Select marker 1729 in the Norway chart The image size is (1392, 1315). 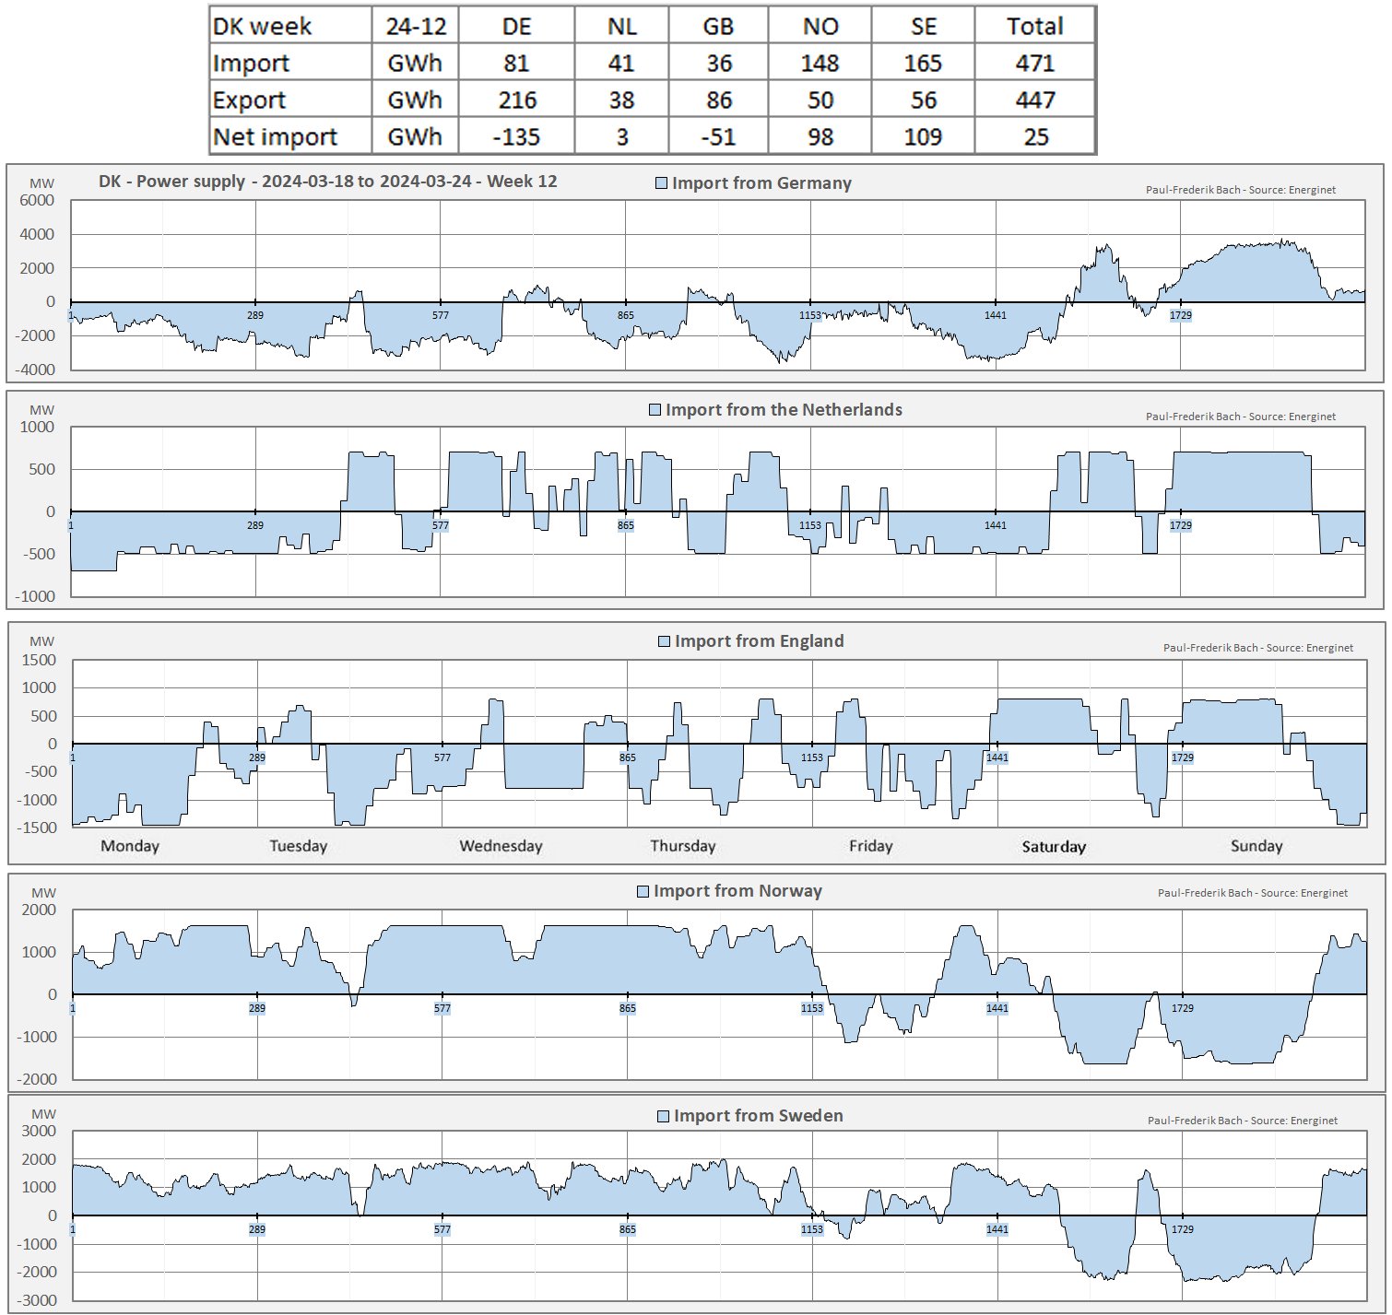point(1182,1008)
